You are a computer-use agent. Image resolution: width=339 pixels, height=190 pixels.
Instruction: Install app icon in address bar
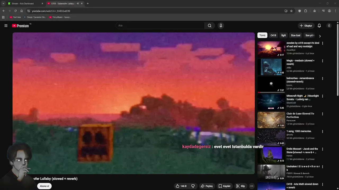(286, 11)
